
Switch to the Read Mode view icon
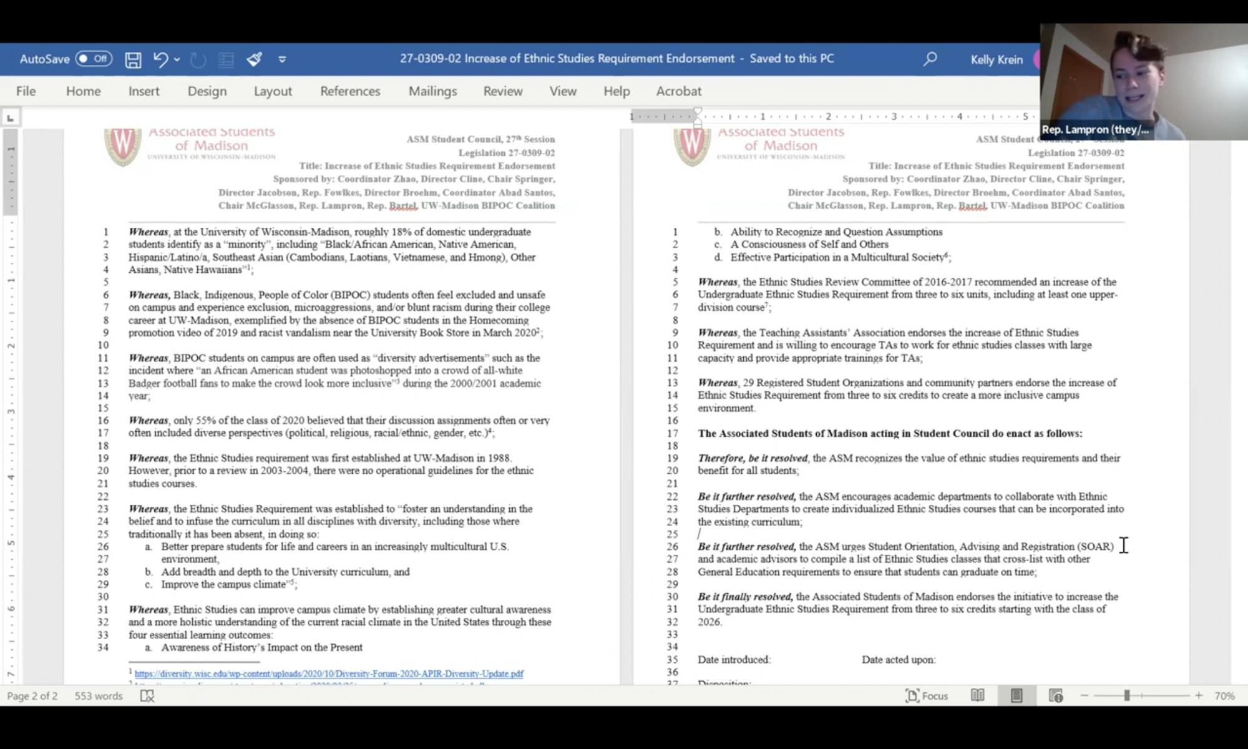coord(977,695)
